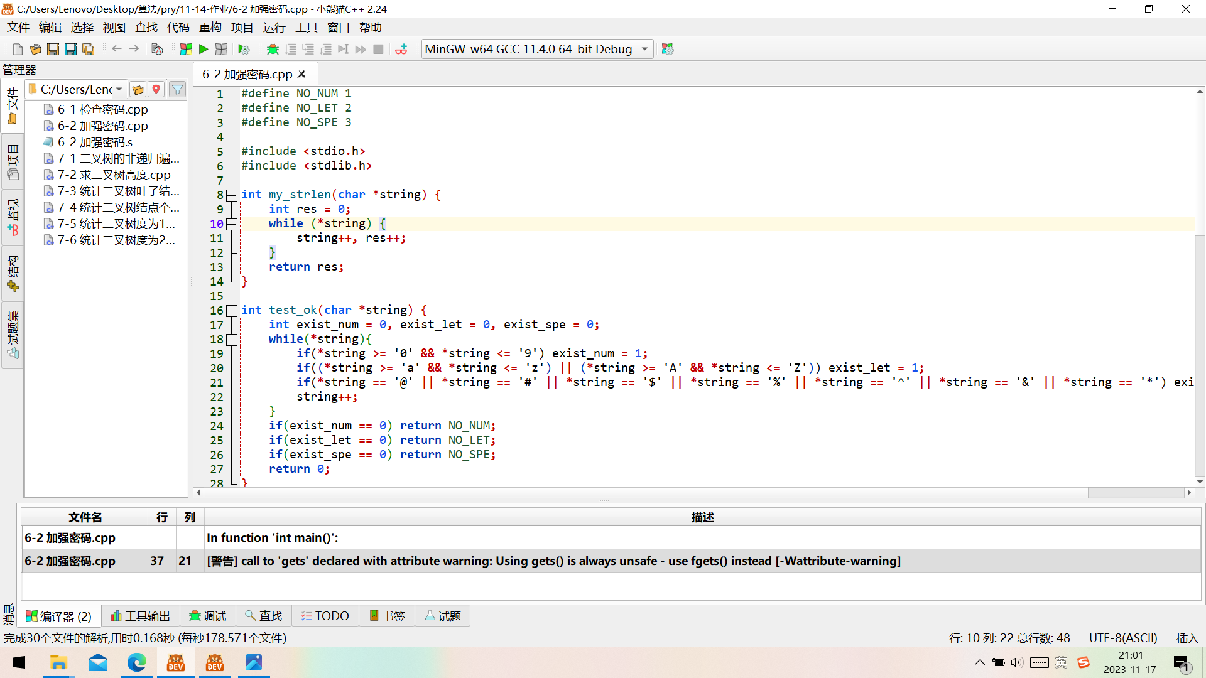Toggle the file filter funnel in the manager panel

point(177,89)
